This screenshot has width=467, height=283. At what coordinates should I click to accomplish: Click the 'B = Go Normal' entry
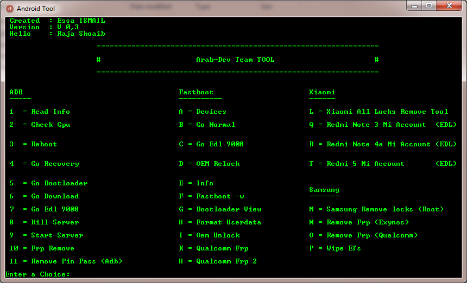207,125
